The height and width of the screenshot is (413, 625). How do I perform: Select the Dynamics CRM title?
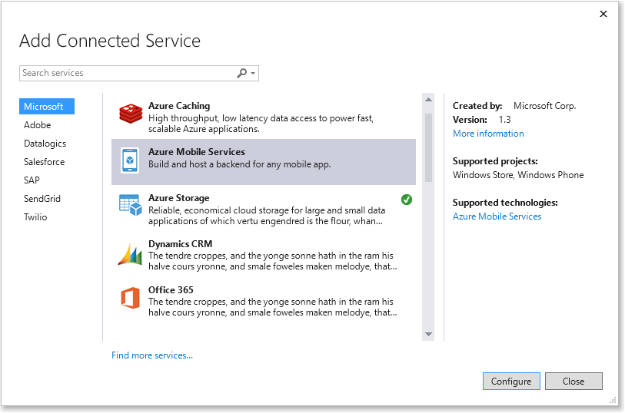pos(180,243)
